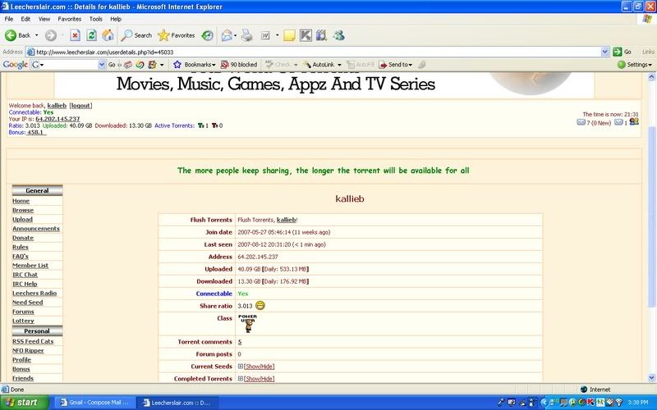Click the red K tray icon

[x=590, y=403]
